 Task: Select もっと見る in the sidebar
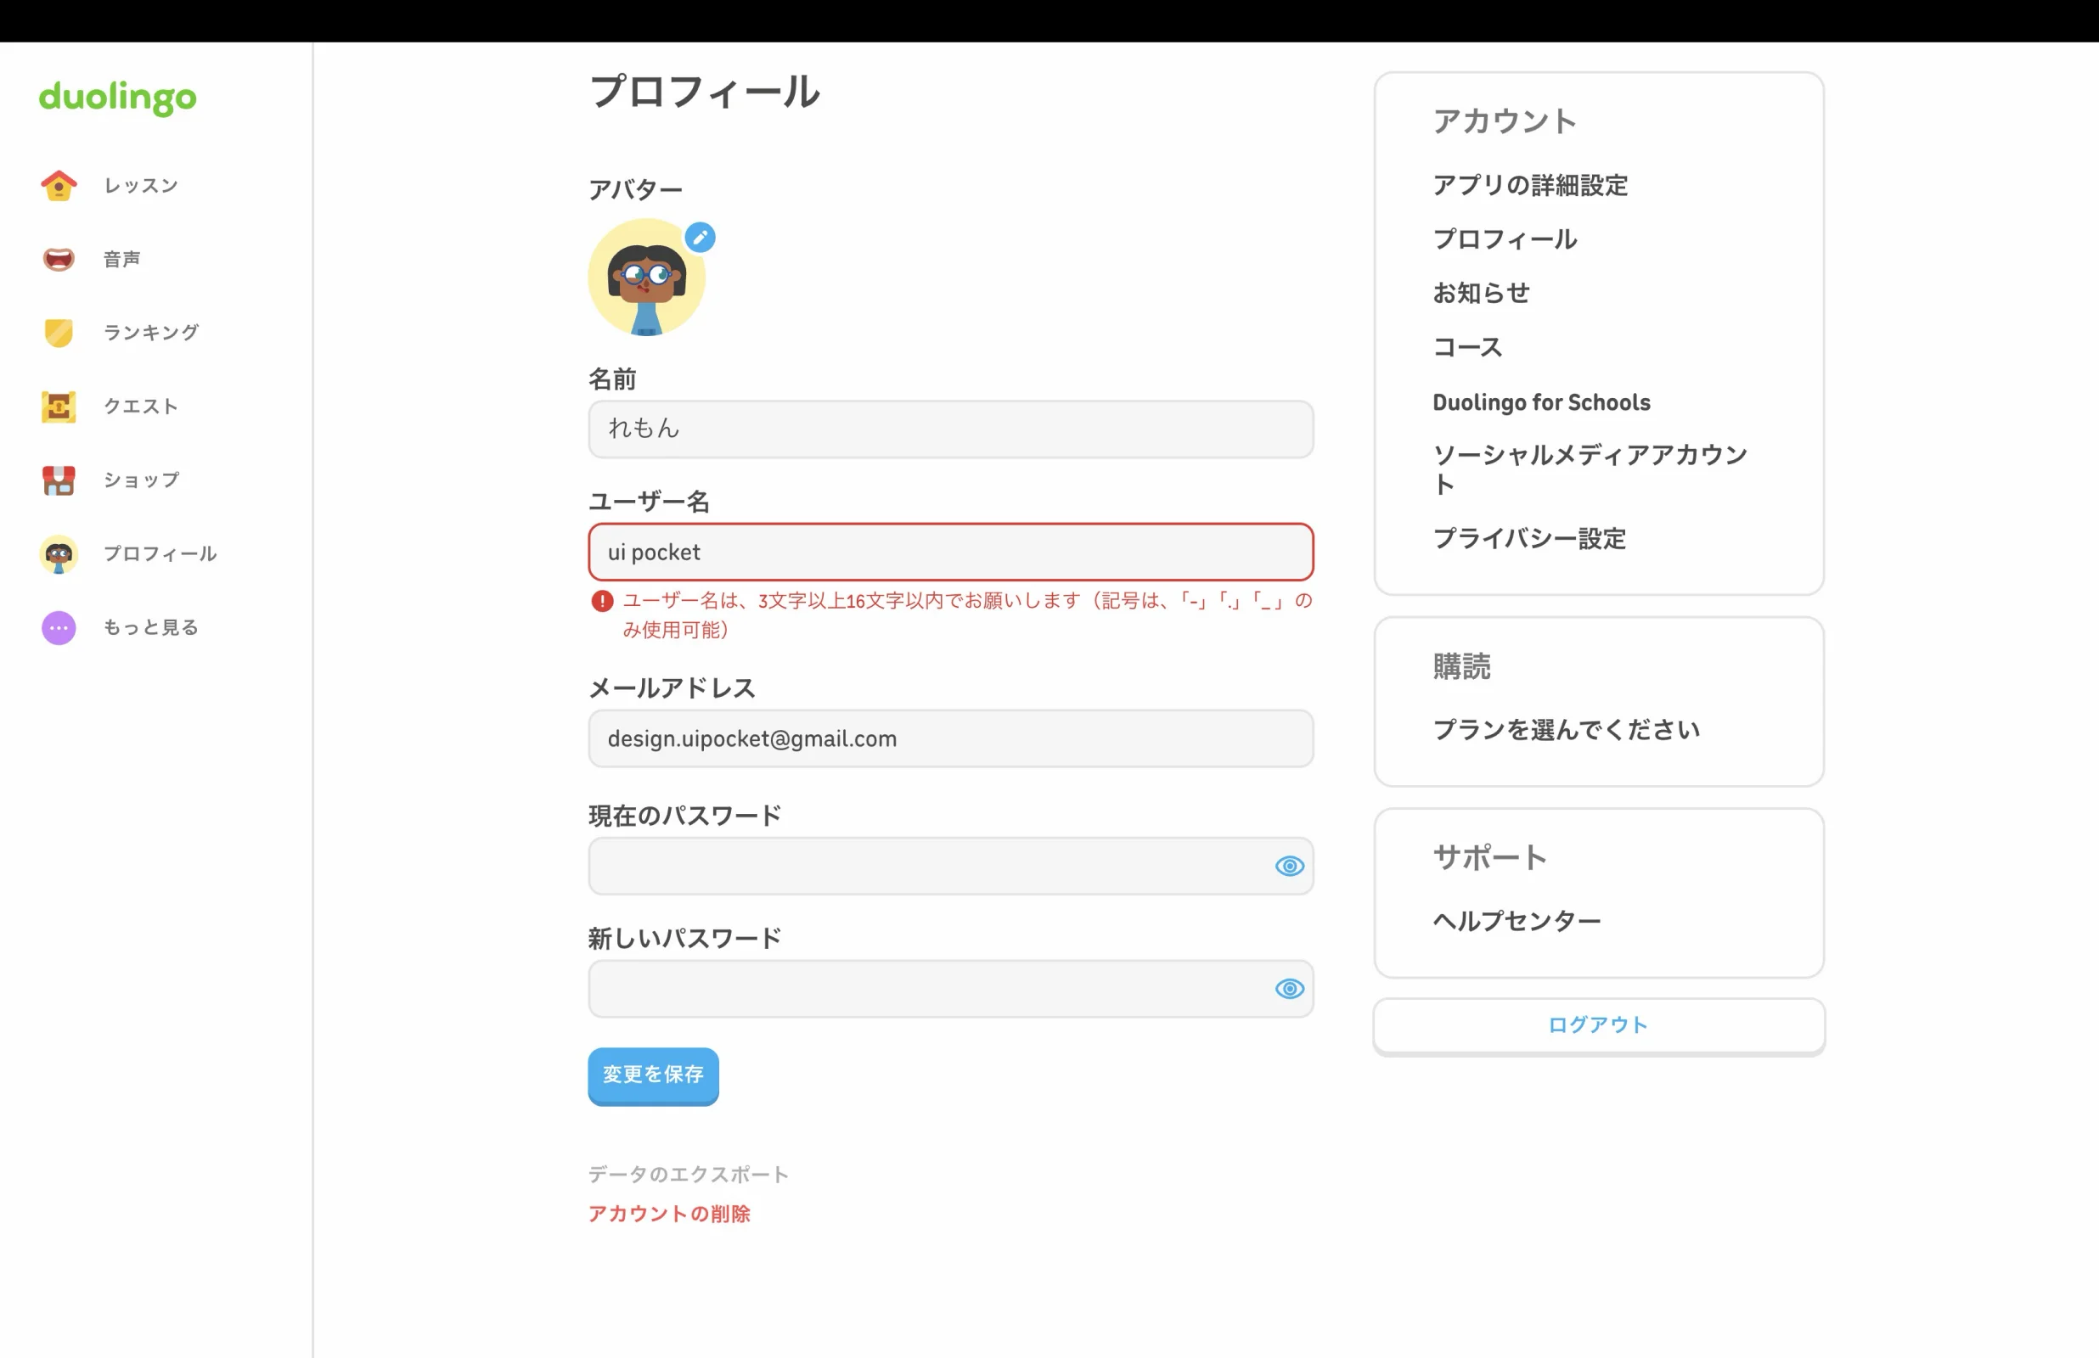pos(151,628)
